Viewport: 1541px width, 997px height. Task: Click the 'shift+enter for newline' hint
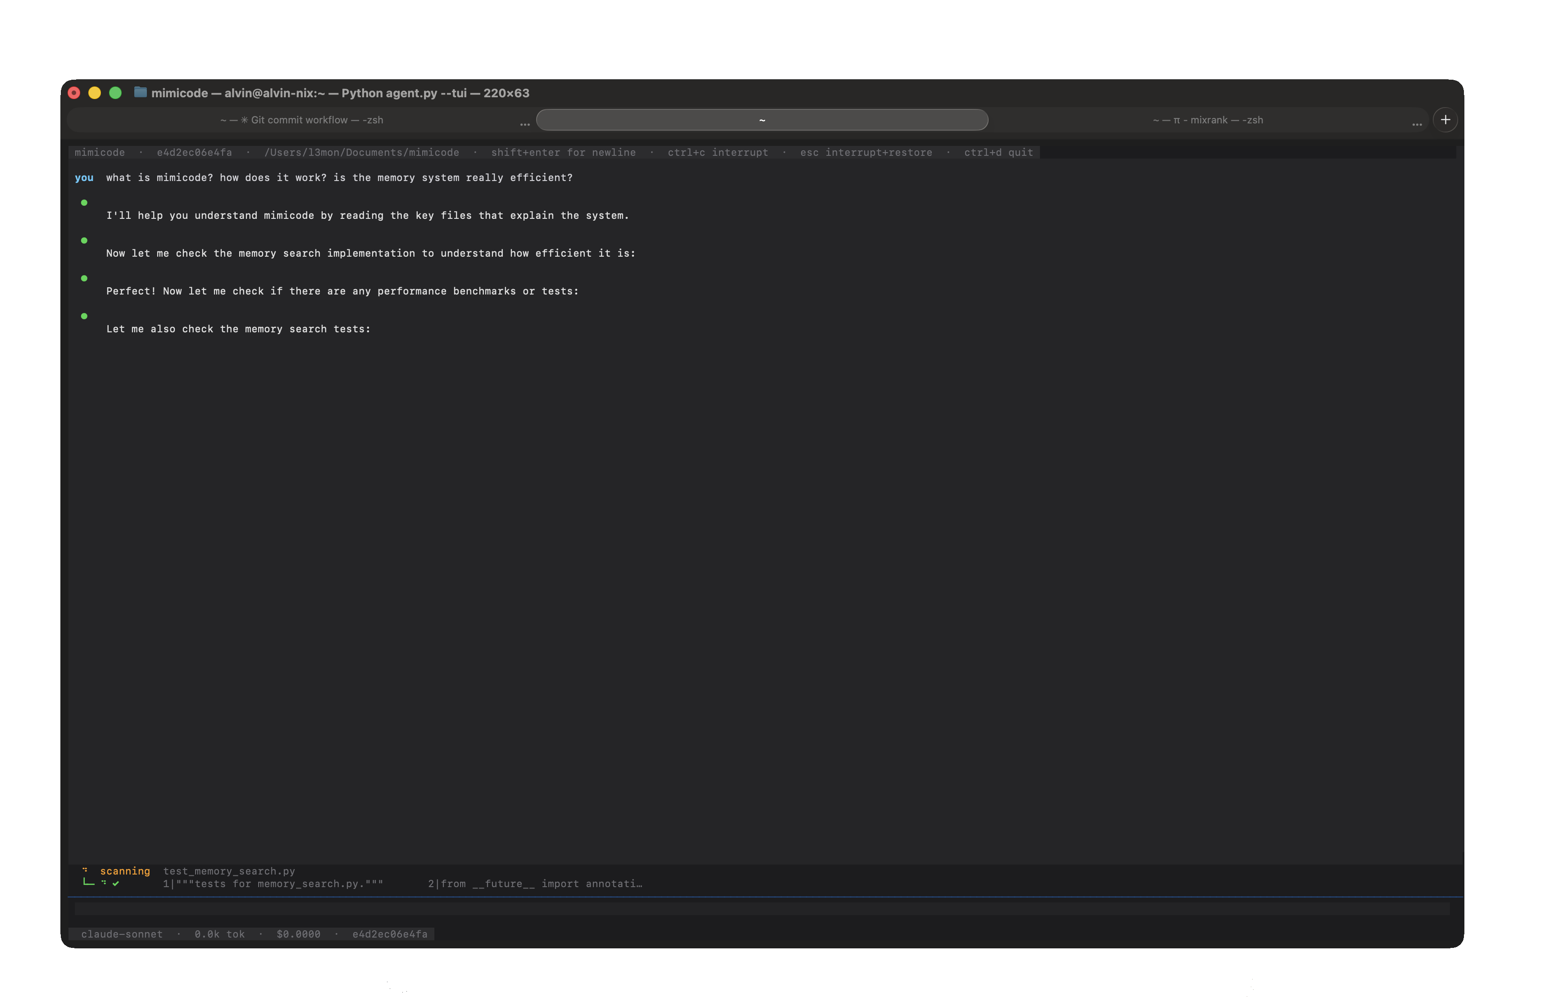(x=563, y=152)
